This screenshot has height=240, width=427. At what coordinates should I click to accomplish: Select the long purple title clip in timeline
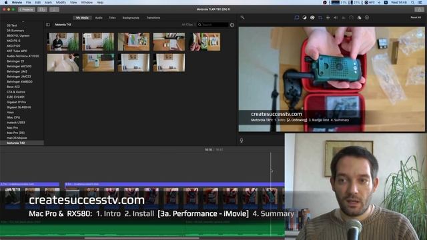175,184
